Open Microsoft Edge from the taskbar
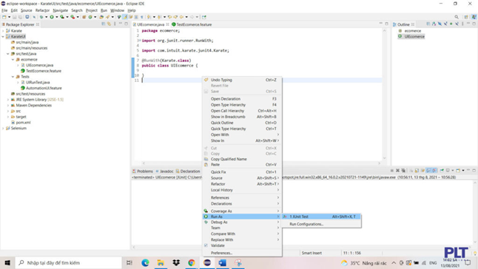The width and height of the screenshot is (478, 269). (x=145, y=262)
